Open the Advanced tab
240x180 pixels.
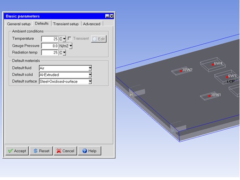(x=92, y=24)
